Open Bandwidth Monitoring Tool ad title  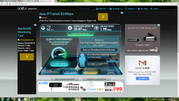pyautogui.click(x=24, y=32)
